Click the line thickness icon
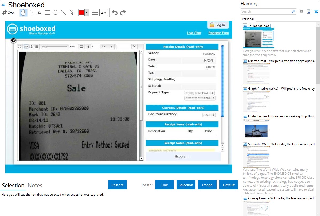 click(95, 13)
